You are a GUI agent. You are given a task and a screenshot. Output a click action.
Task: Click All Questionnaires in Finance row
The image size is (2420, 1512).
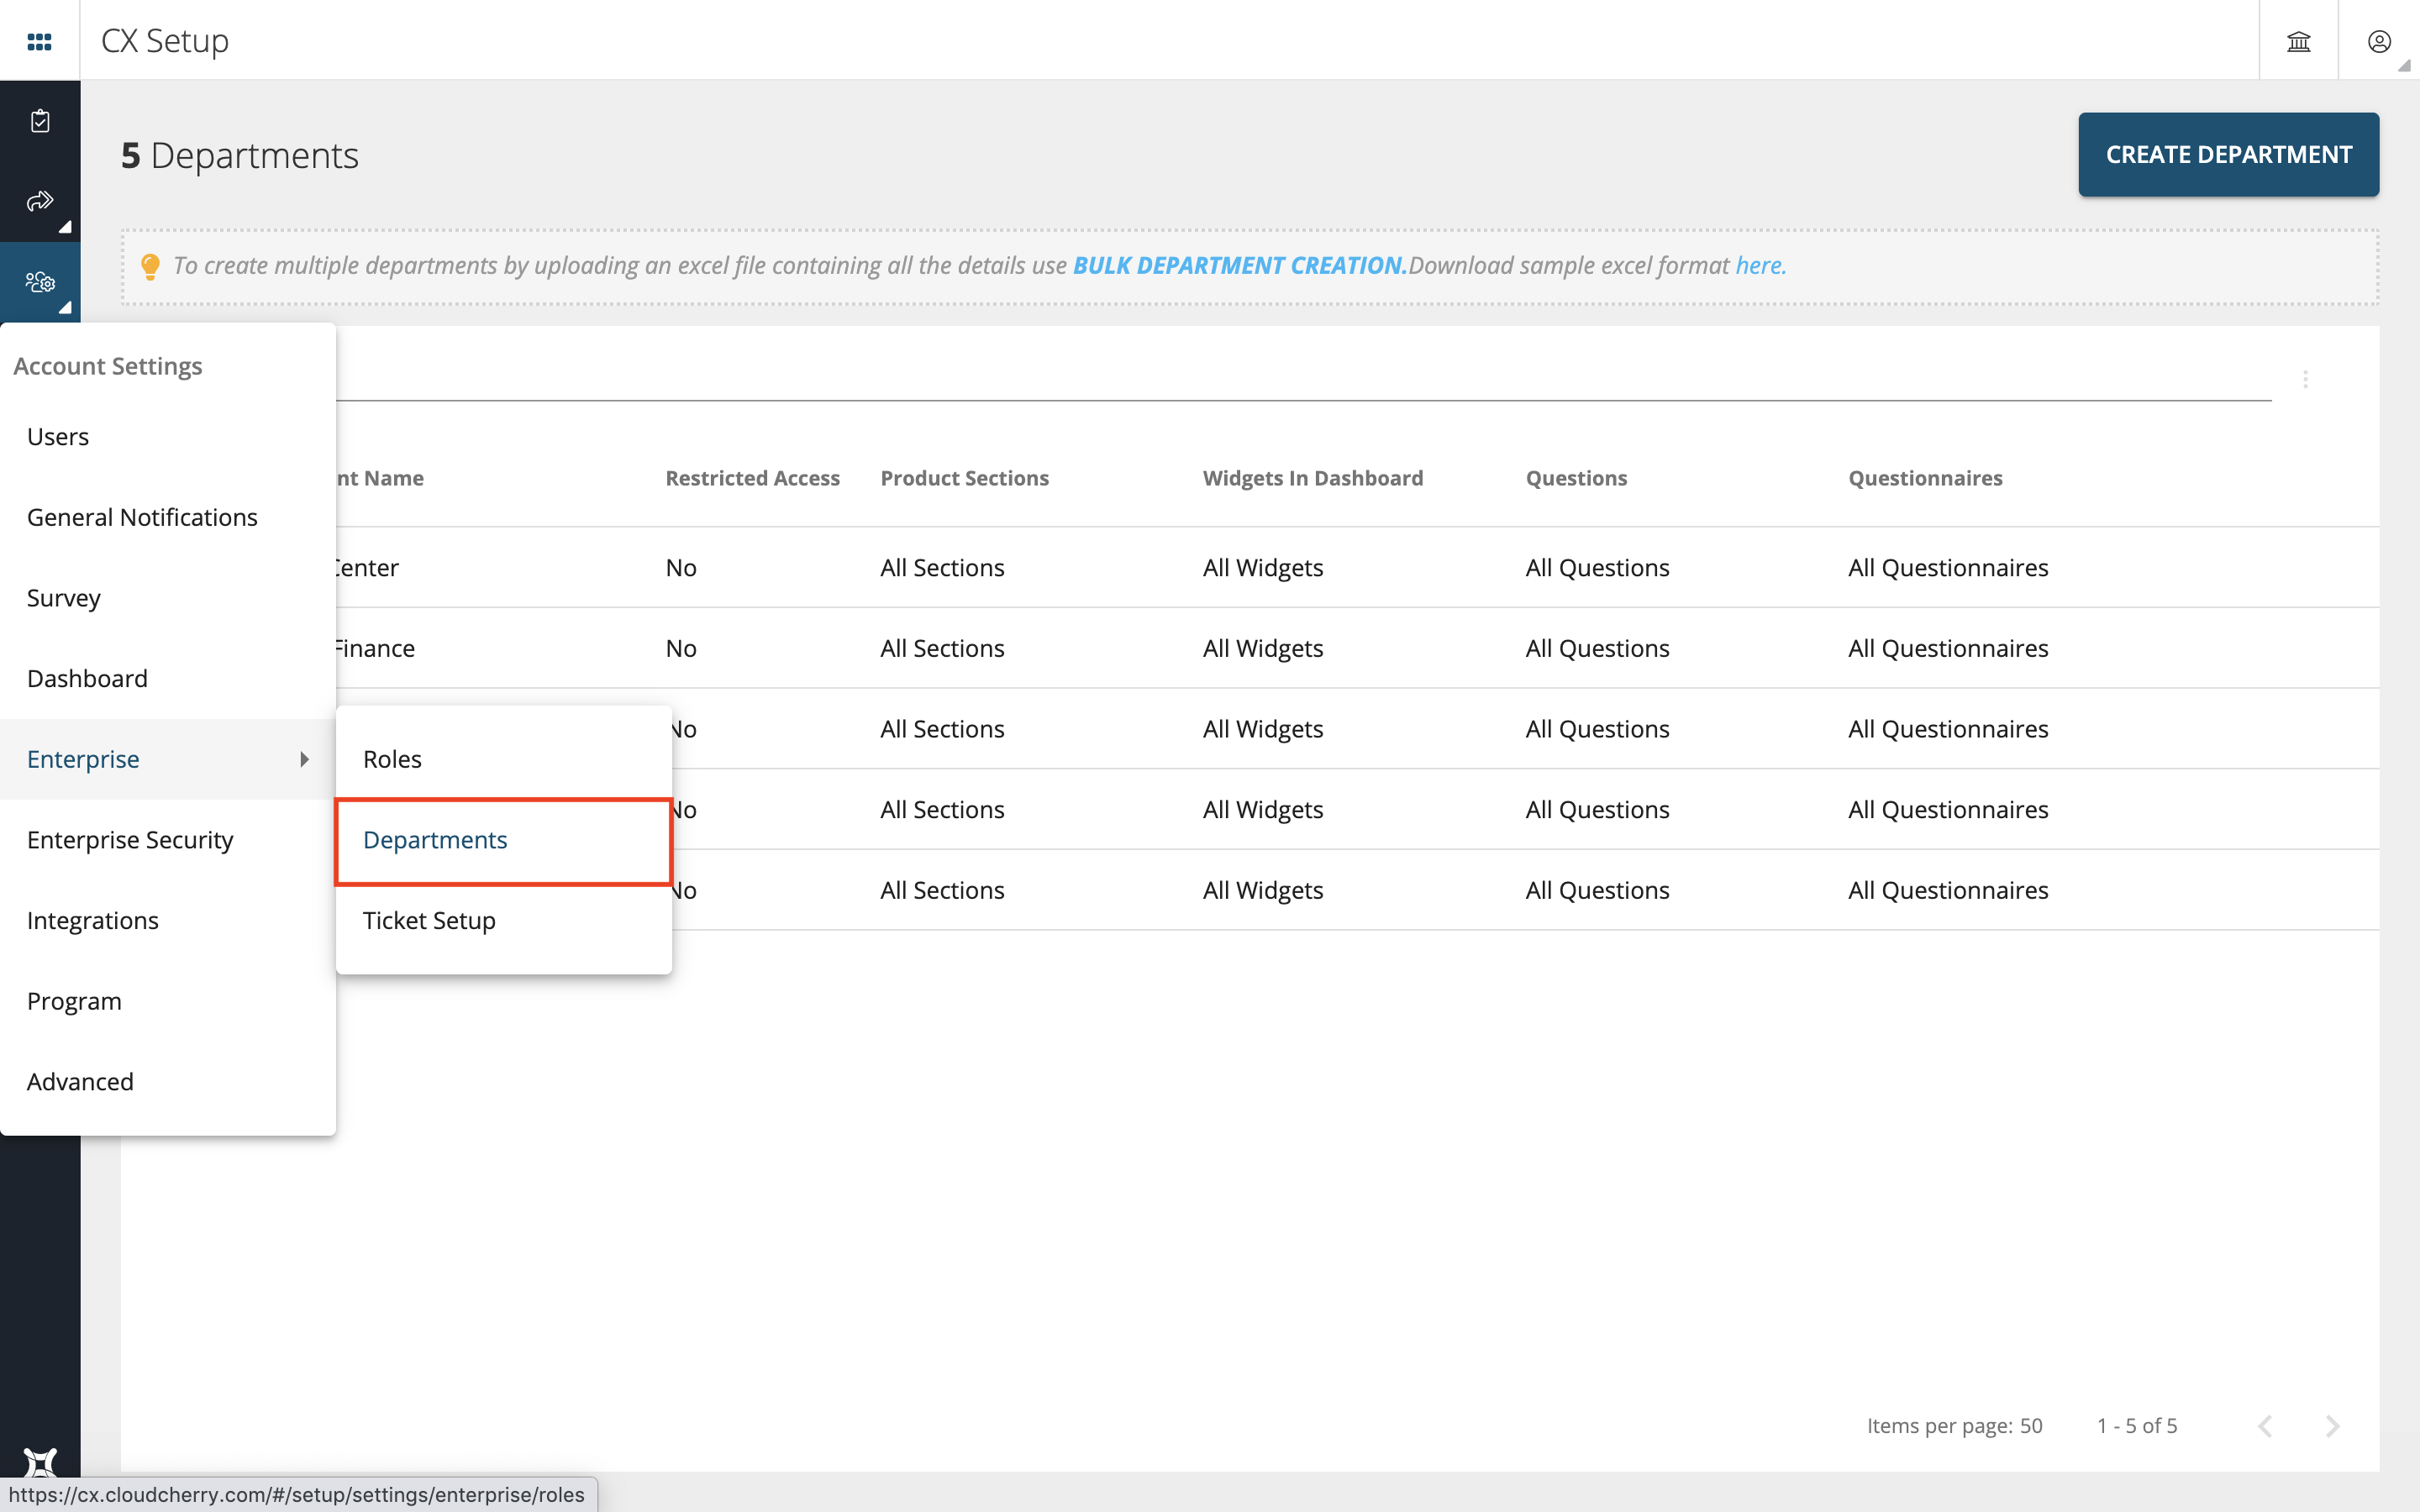(1948, 648)
